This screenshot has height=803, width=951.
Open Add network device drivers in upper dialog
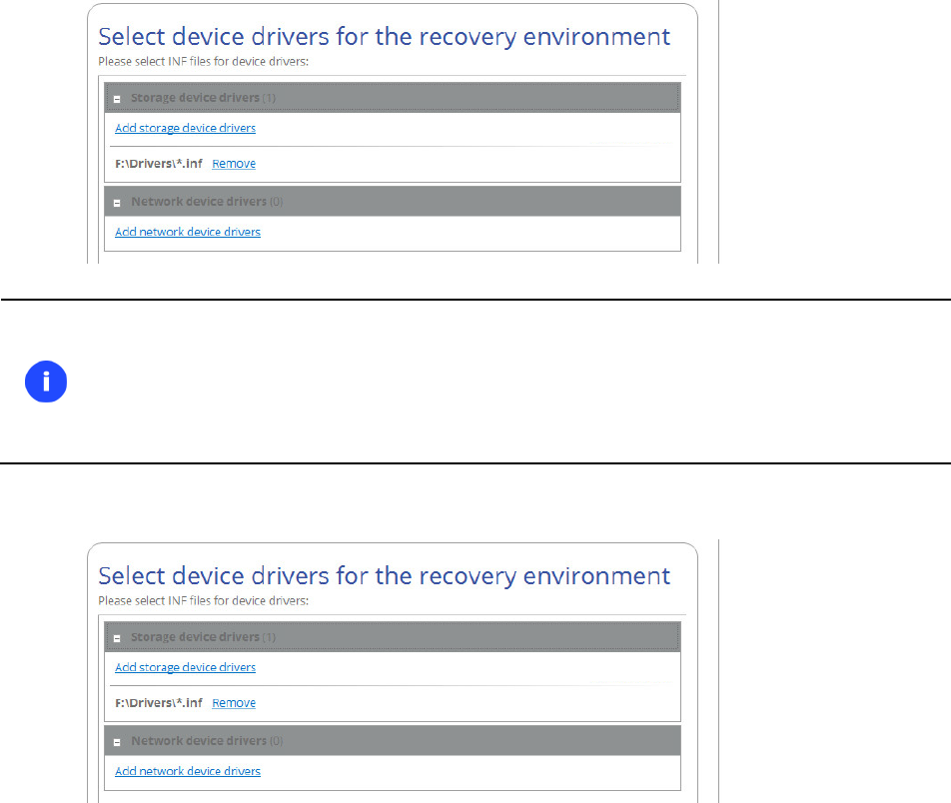click(188, 232)
